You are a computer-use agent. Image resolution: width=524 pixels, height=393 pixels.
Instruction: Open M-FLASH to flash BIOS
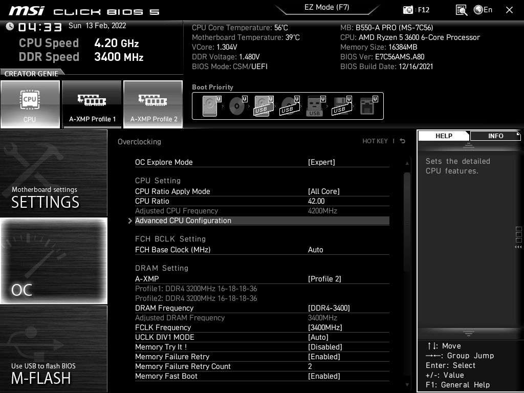(54, 349)
